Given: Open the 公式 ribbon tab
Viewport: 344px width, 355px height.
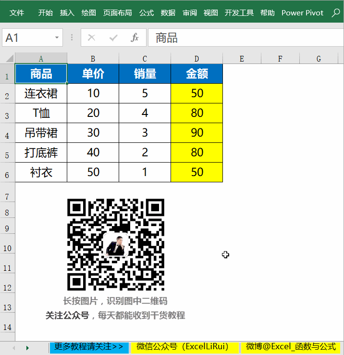Looking at the screenshot, I should pos(147,13).
